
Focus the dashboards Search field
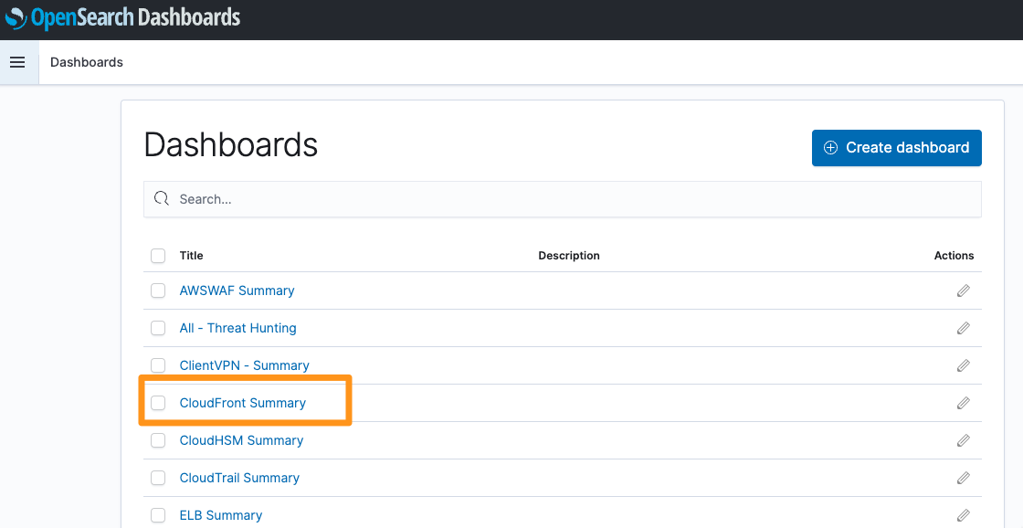563,199
